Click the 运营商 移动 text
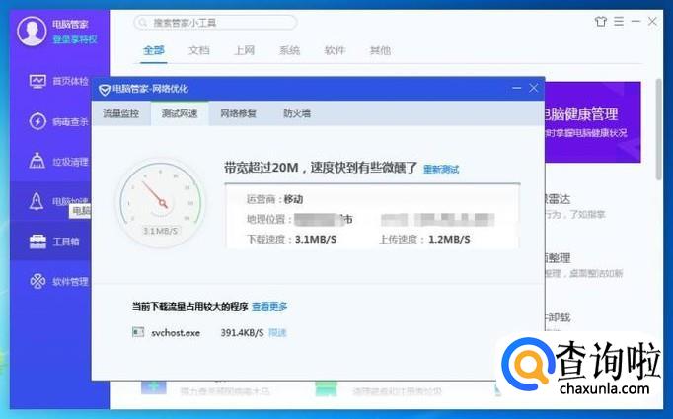673x419 pixels. pyautogui.click(x=274, y=199)
